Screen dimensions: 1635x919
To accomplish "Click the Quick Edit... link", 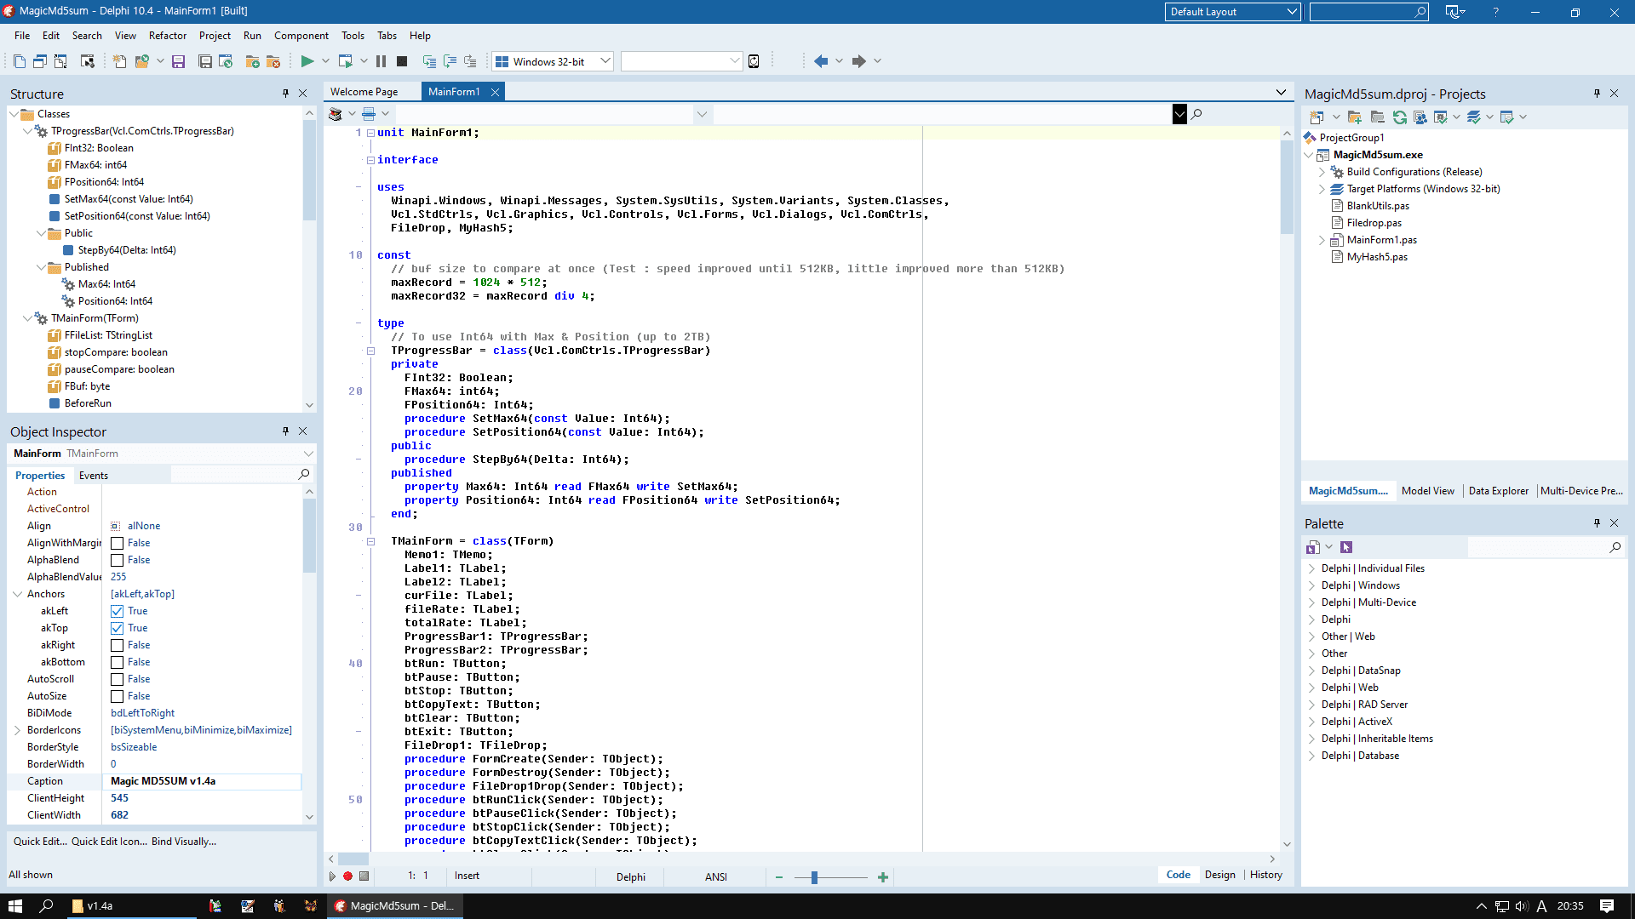I will click(x=40, y=842).
